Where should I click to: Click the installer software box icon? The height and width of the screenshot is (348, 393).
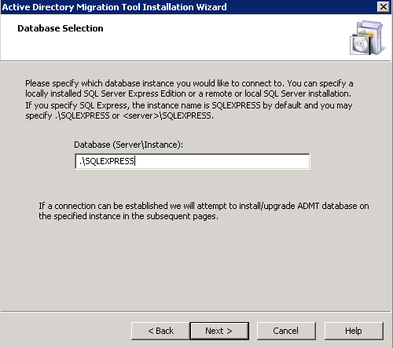point(368,38)
